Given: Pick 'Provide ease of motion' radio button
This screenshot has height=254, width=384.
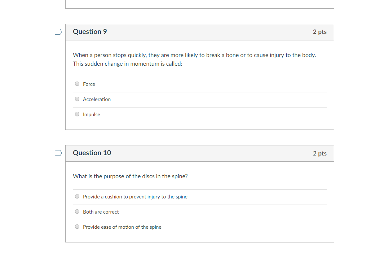Looking at the screenshot, I should coord(77,227).
